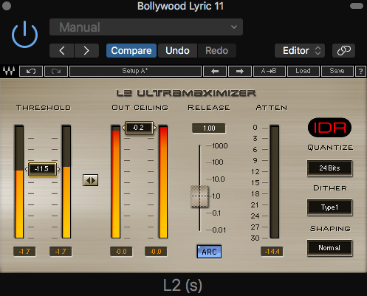Click the Waves logo icon
Screen dimensions: 367x296
9,71
